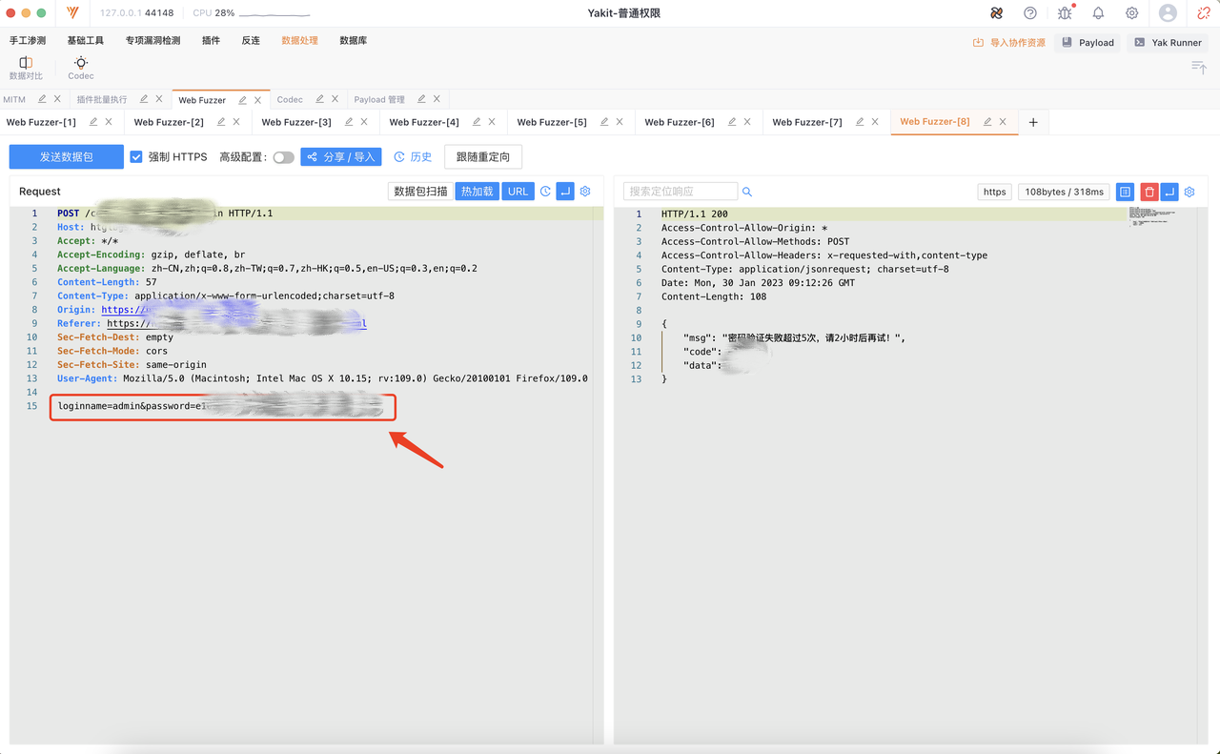1220x754 pixels.
Task: Toggle word wrap in Request editor
Action: click(565, 192)
